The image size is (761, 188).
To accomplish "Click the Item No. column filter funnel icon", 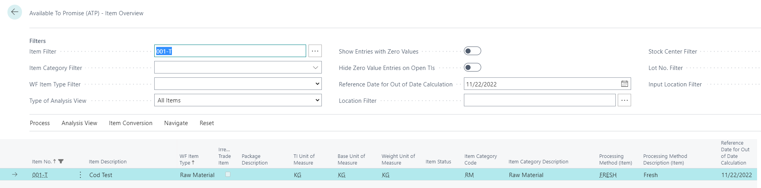I will click(61, 161).
